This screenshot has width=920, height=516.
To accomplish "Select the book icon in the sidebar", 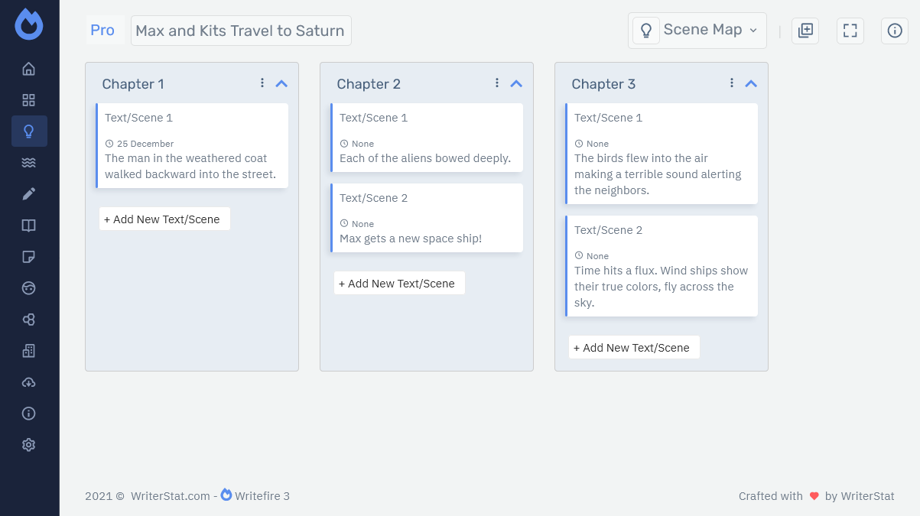I will coord(28,225).
